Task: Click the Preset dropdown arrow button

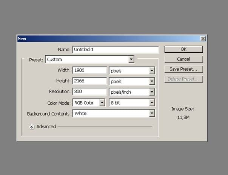Action: point(131,59)
